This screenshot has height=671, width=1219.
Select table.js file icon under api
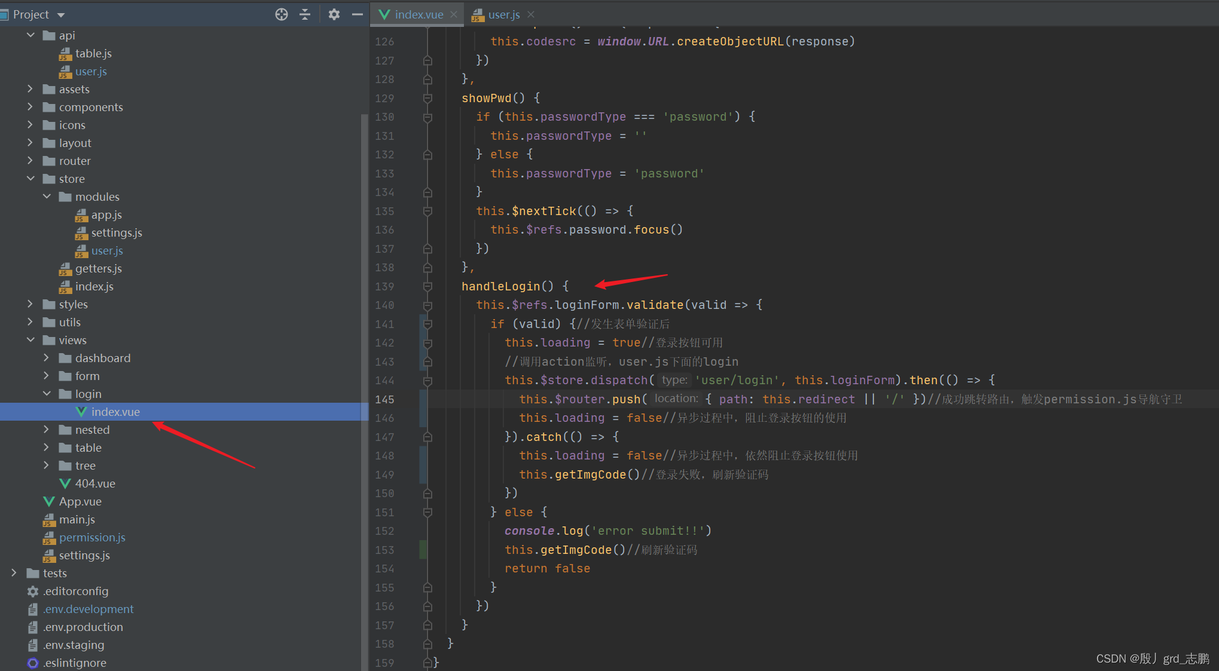tap(65, 54)
